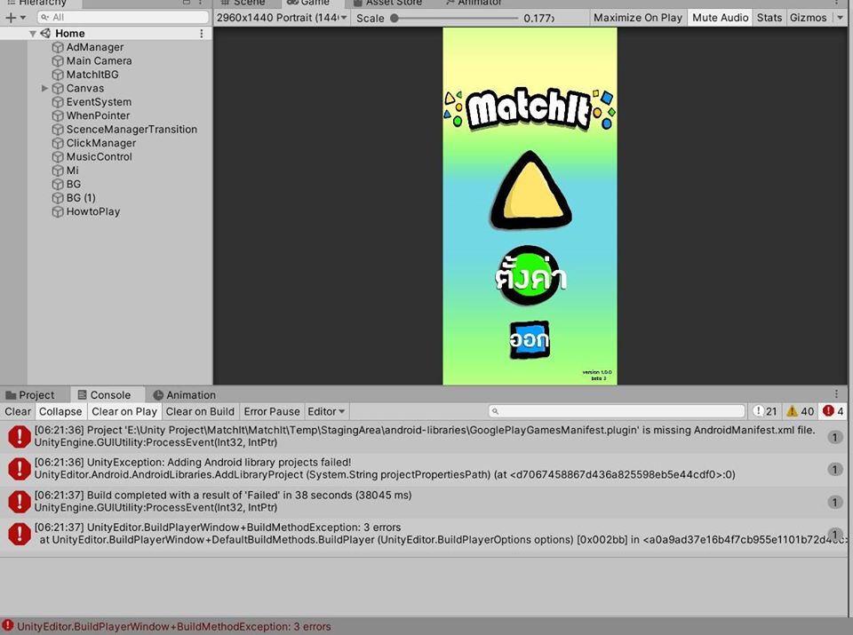The width and height of the screenshot is (853, 635).
Task: Toggle the errors counter showing 4
Action: [833, 411]
